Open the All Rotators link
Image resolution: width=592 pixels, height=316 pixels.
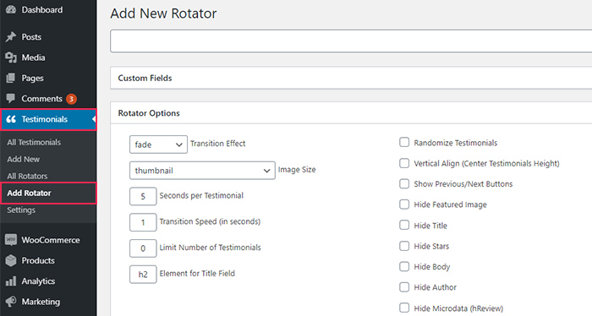click(x=27, y=176)
